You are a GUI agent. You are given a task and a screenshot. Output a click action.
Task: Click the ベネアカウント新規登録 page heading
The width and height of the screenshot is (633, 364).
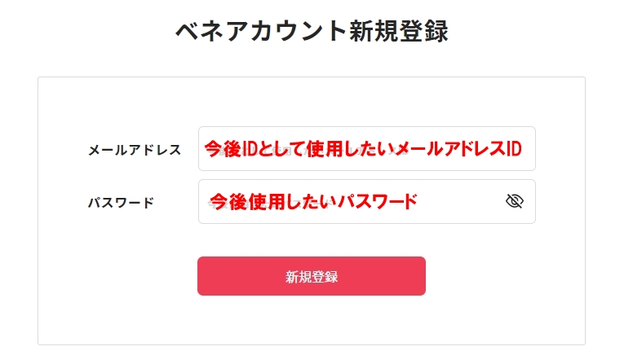[312, 31]
